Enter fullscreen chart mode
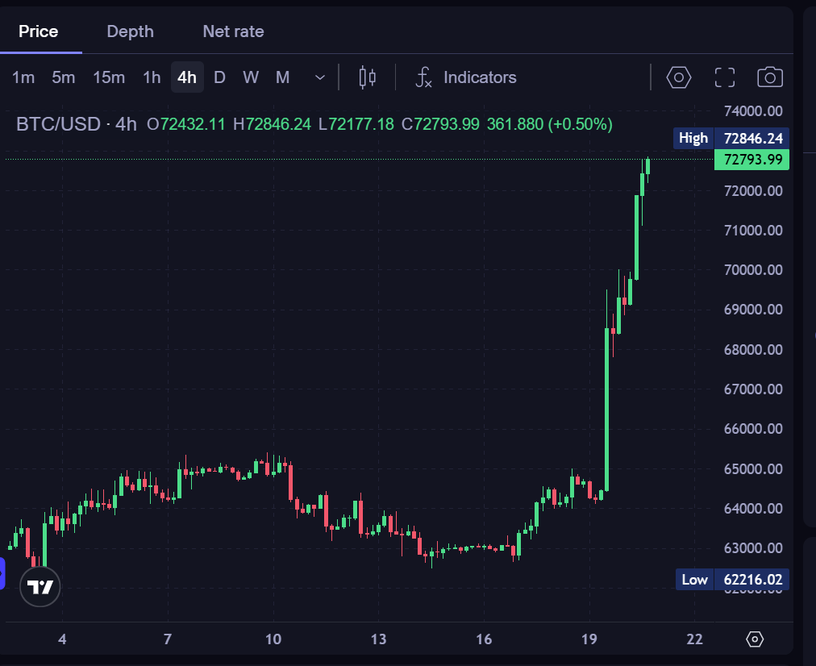816x666 pixels. [724, 77]
